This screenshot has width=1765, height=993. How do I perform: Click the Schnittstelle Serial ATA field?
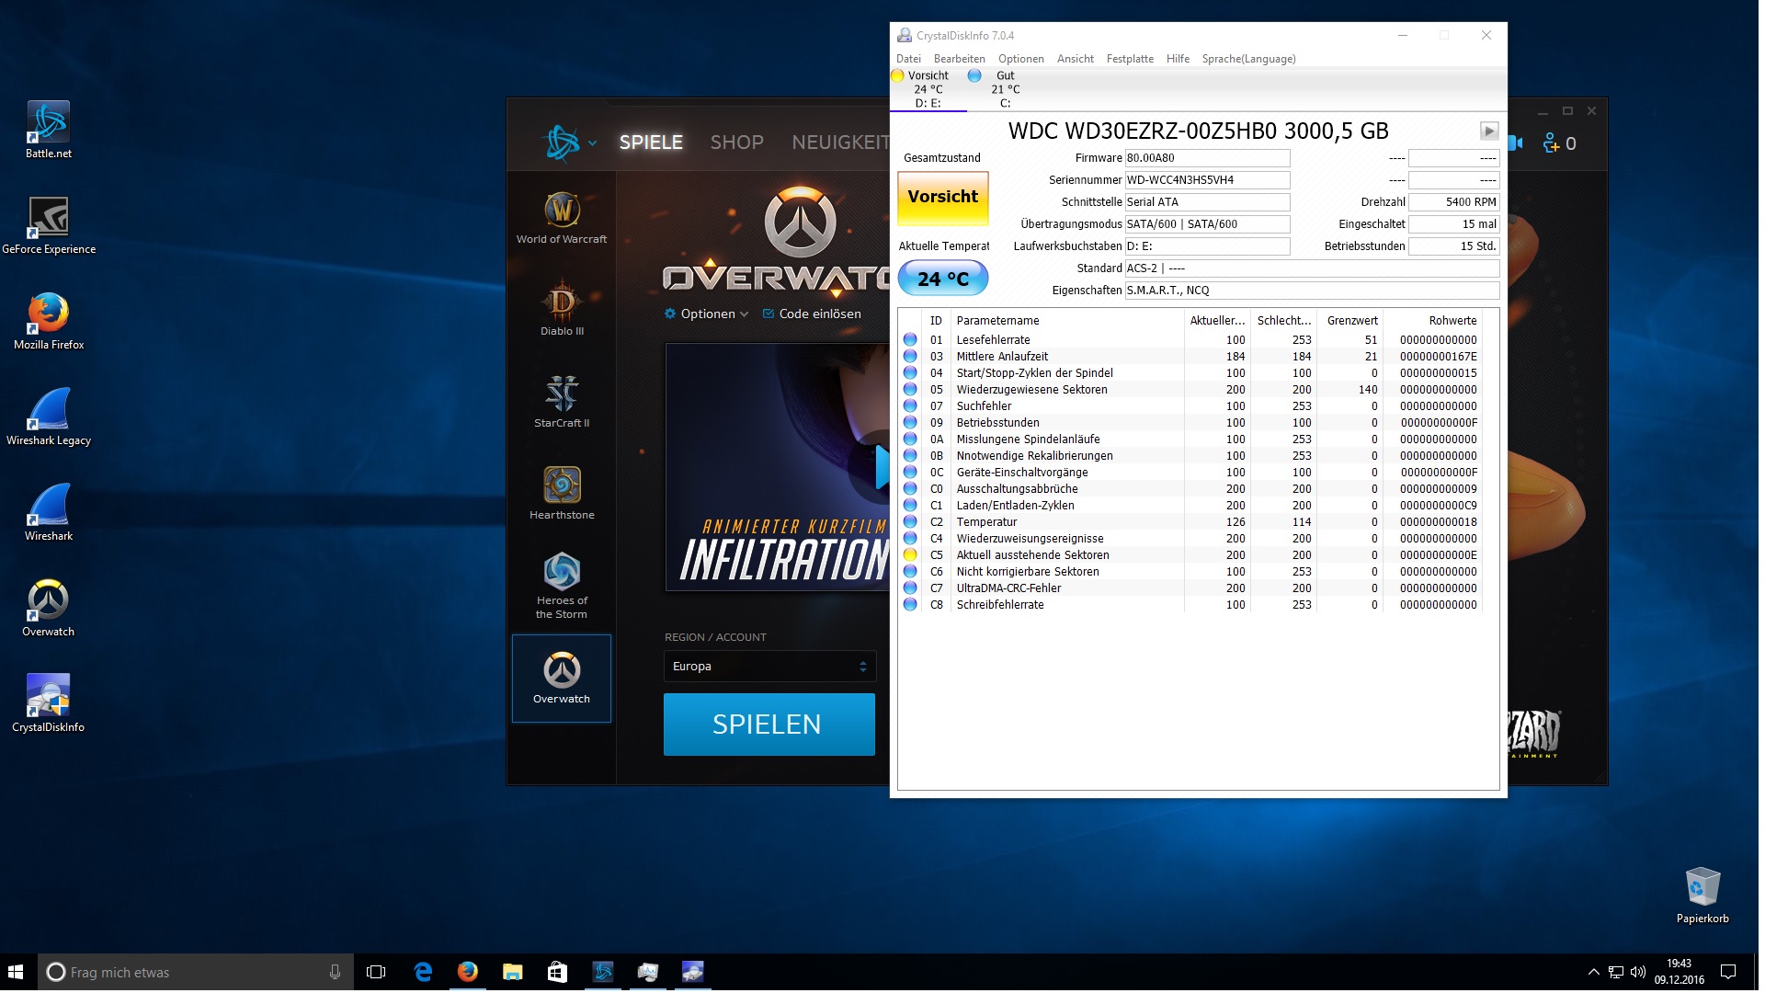(x=1207, y=202)
